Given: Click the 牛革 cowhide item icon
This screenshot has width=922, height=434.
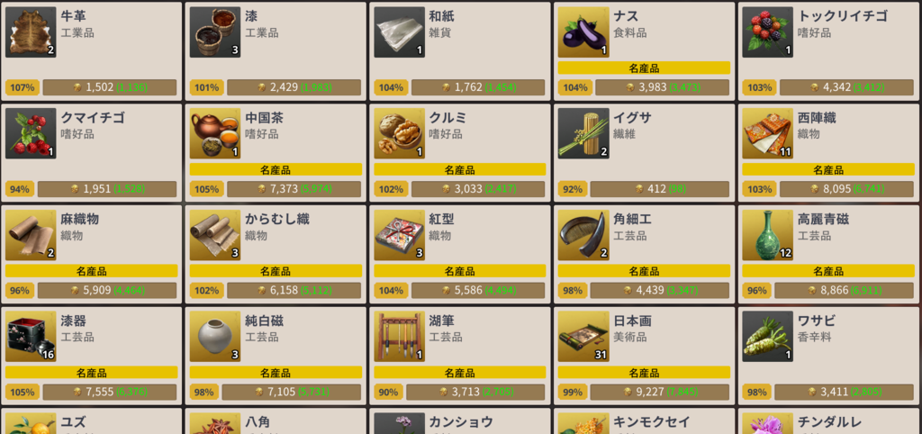Looking at the screenshot, I should click(x=31, y=32).
